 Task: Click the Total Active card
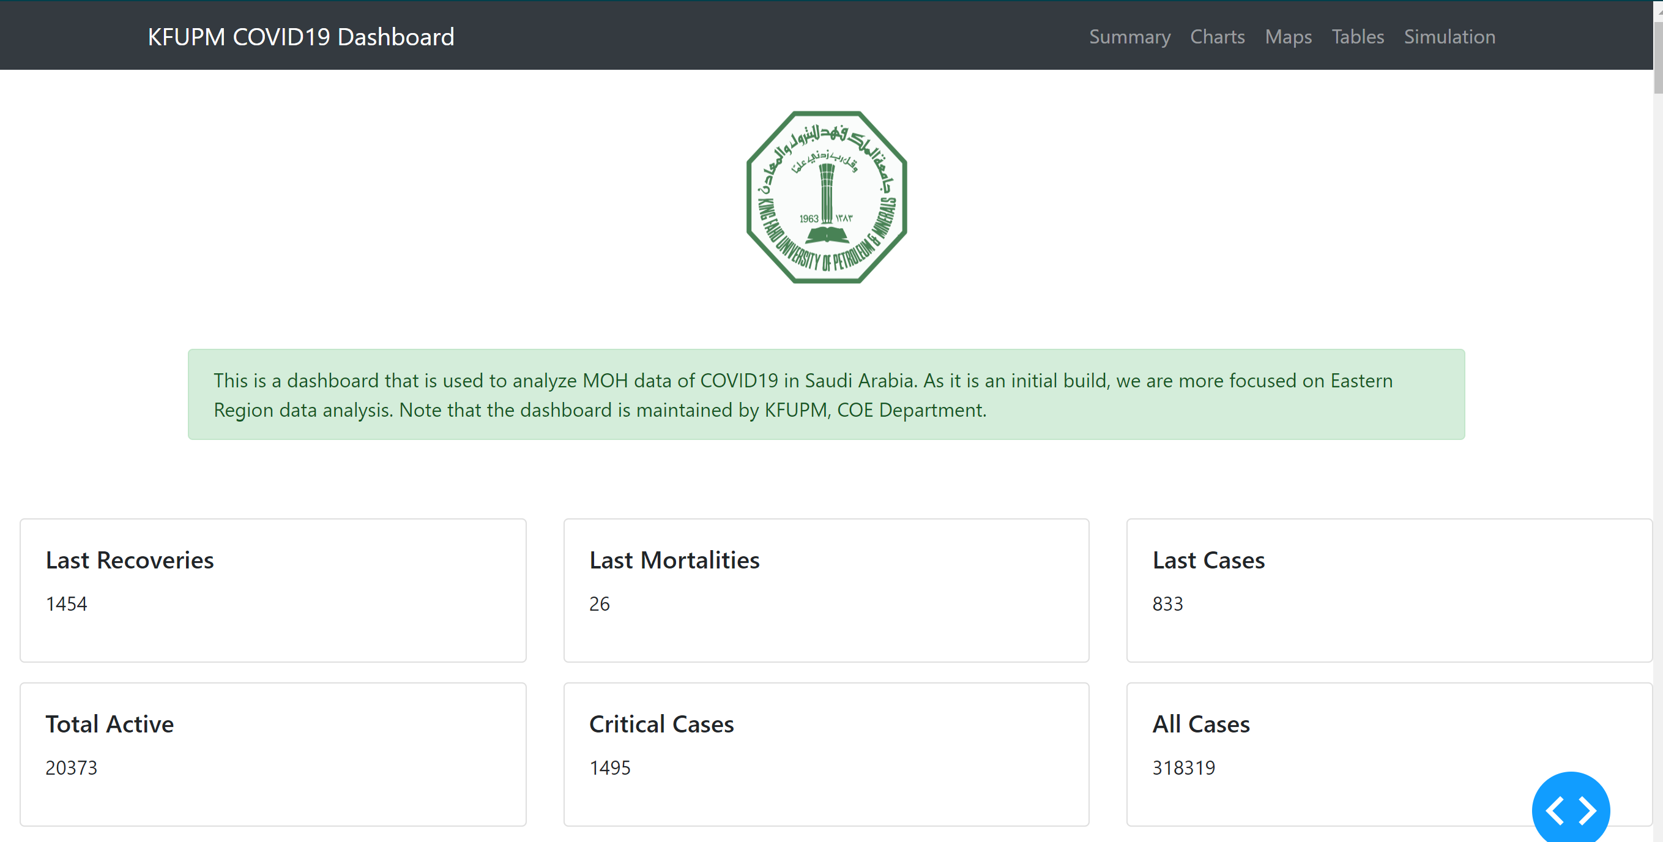273,753
